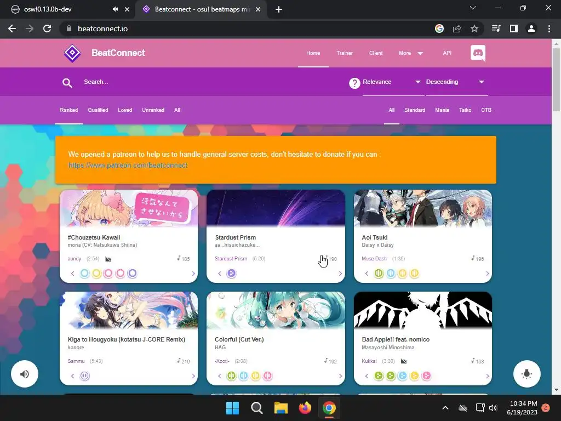Click the Search input field
Image resolution: width=561 pixels, height=421 pixels.
pos(211,82)
